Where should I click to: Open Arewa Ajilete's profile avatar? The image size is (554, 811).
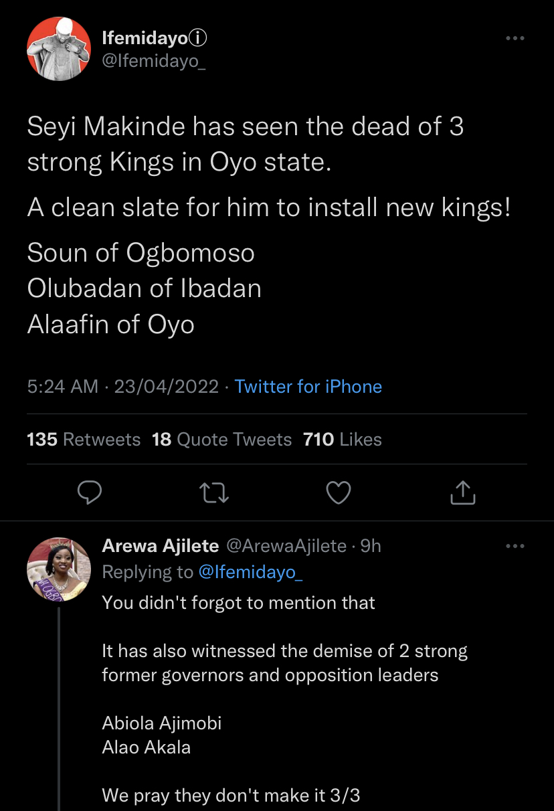click(x=58, y=569)
